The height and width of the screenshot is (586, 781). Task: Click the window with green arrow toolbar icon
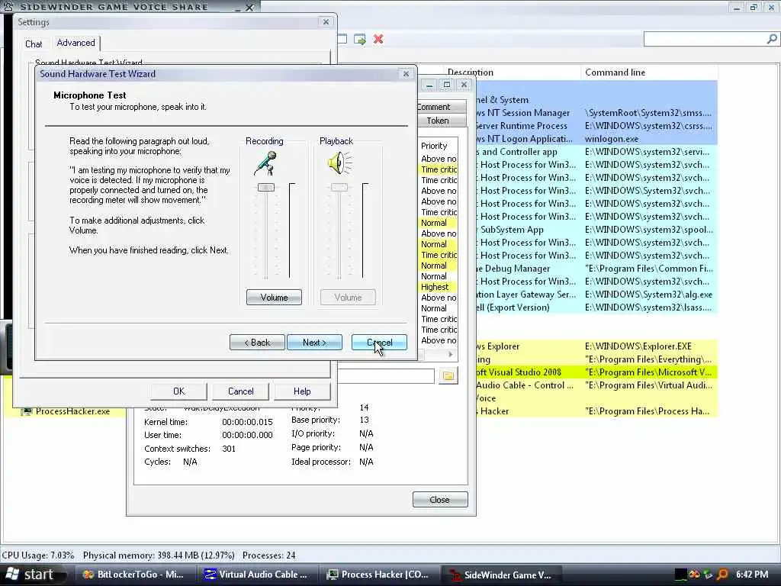(360, 39)
